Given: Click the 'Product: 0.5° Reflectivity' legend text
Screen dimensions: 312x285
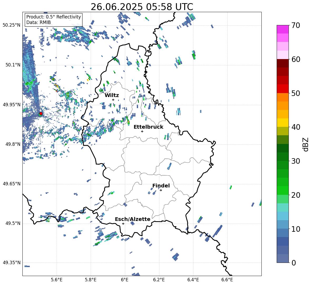Looking at the screenshot, I should tap(53, 17).
